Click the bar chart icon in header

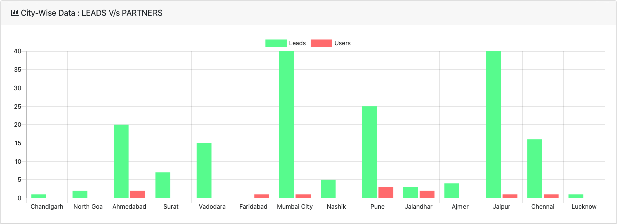(15, 13)
